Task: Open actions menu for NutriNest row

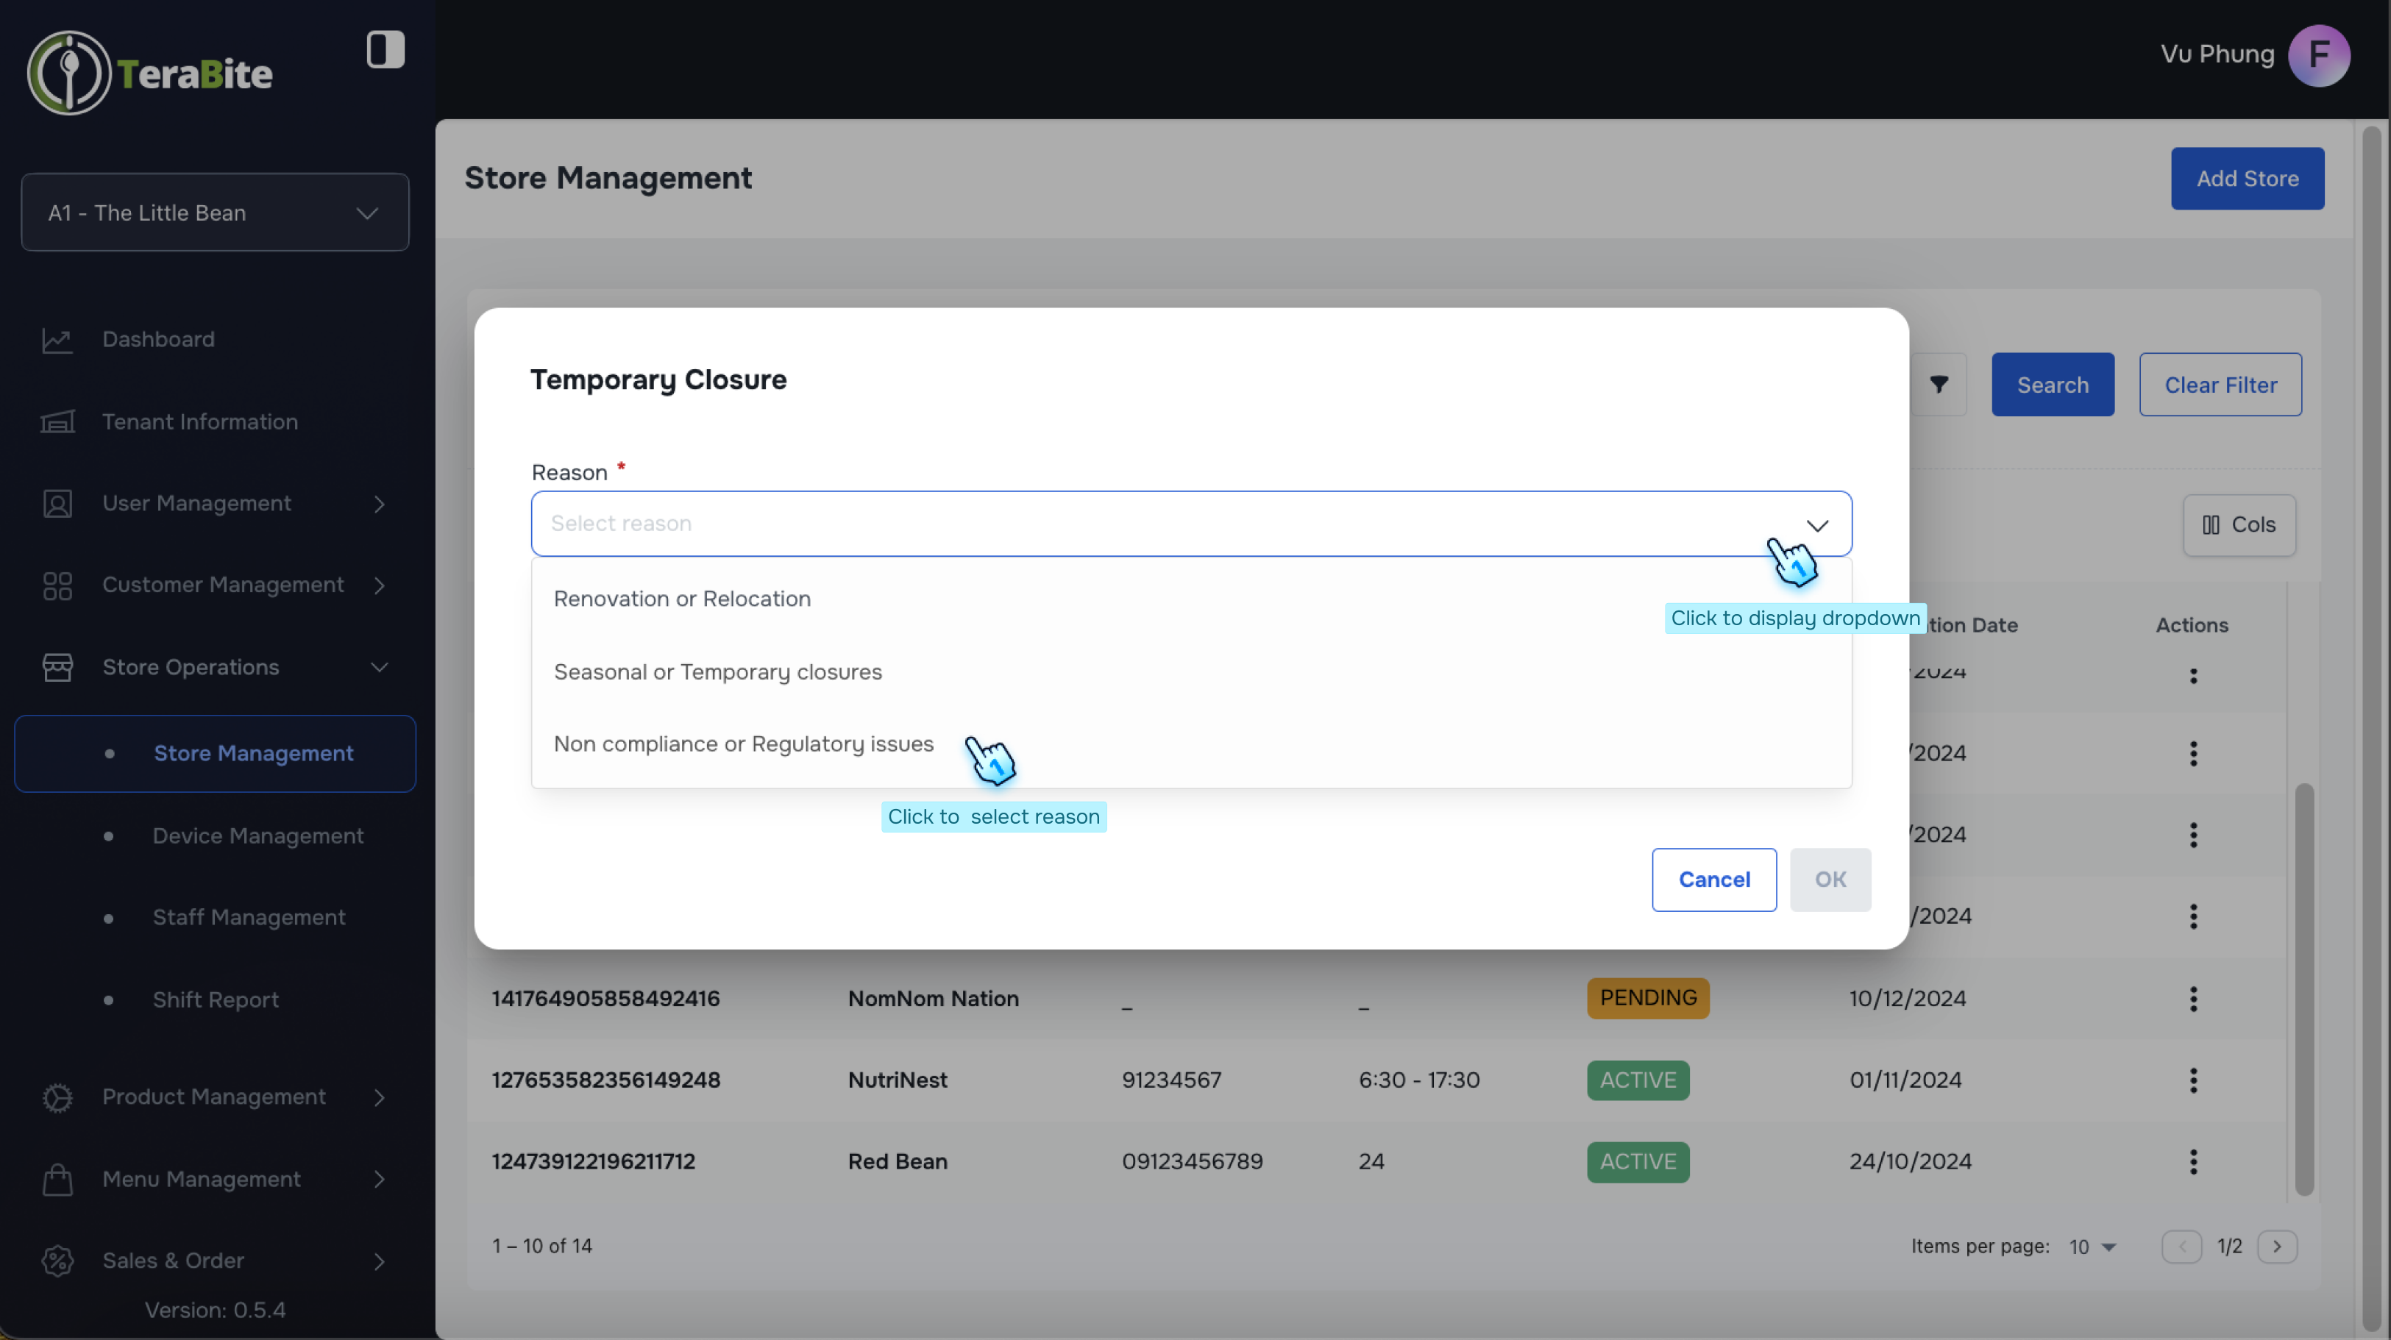Action: 2193,1079
